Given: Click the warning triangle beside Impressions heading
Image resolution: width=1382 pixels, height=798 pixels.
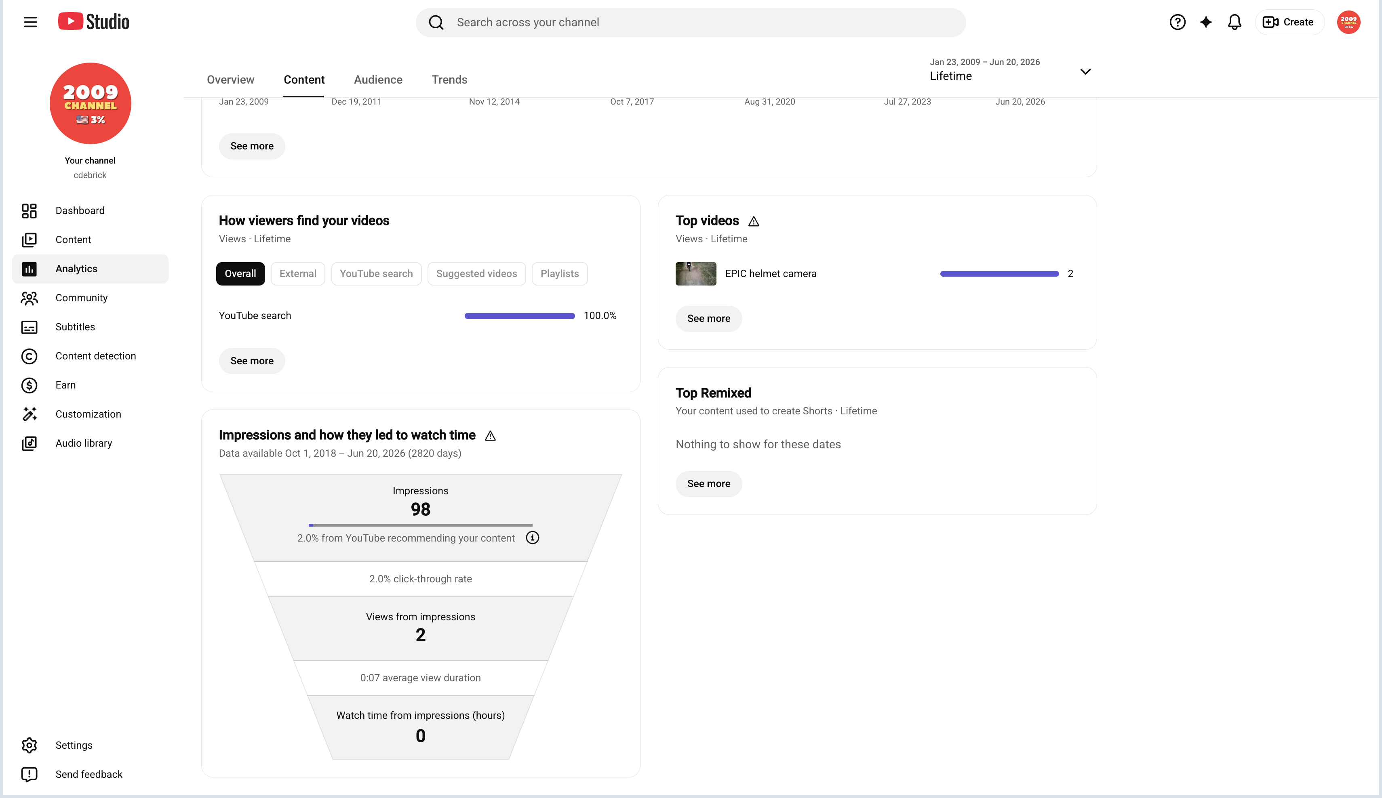Looking at the screenshot, I should click(x=490, y=436).
